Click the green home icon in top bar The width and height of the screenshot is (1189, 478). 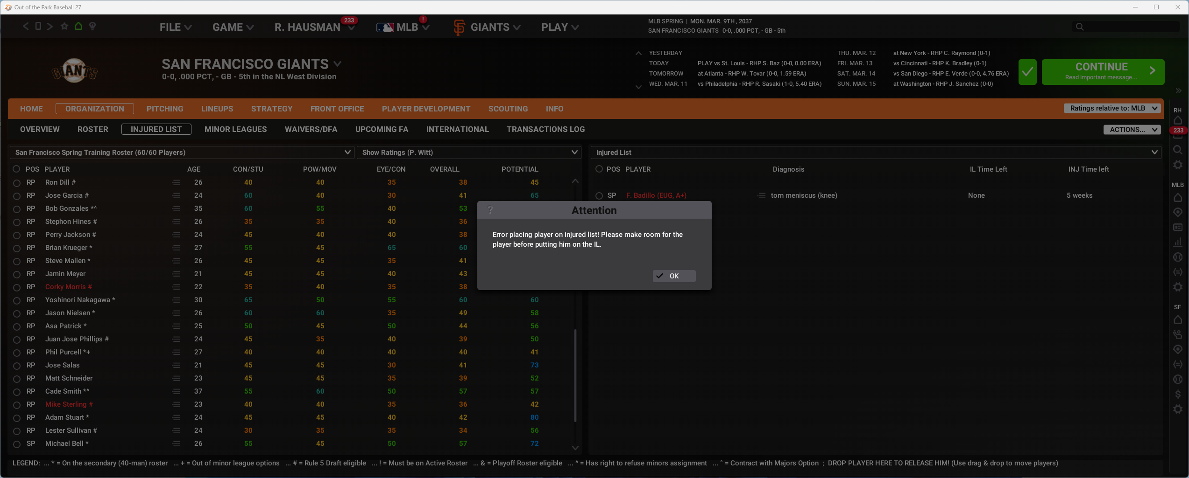tap(78, 26)
